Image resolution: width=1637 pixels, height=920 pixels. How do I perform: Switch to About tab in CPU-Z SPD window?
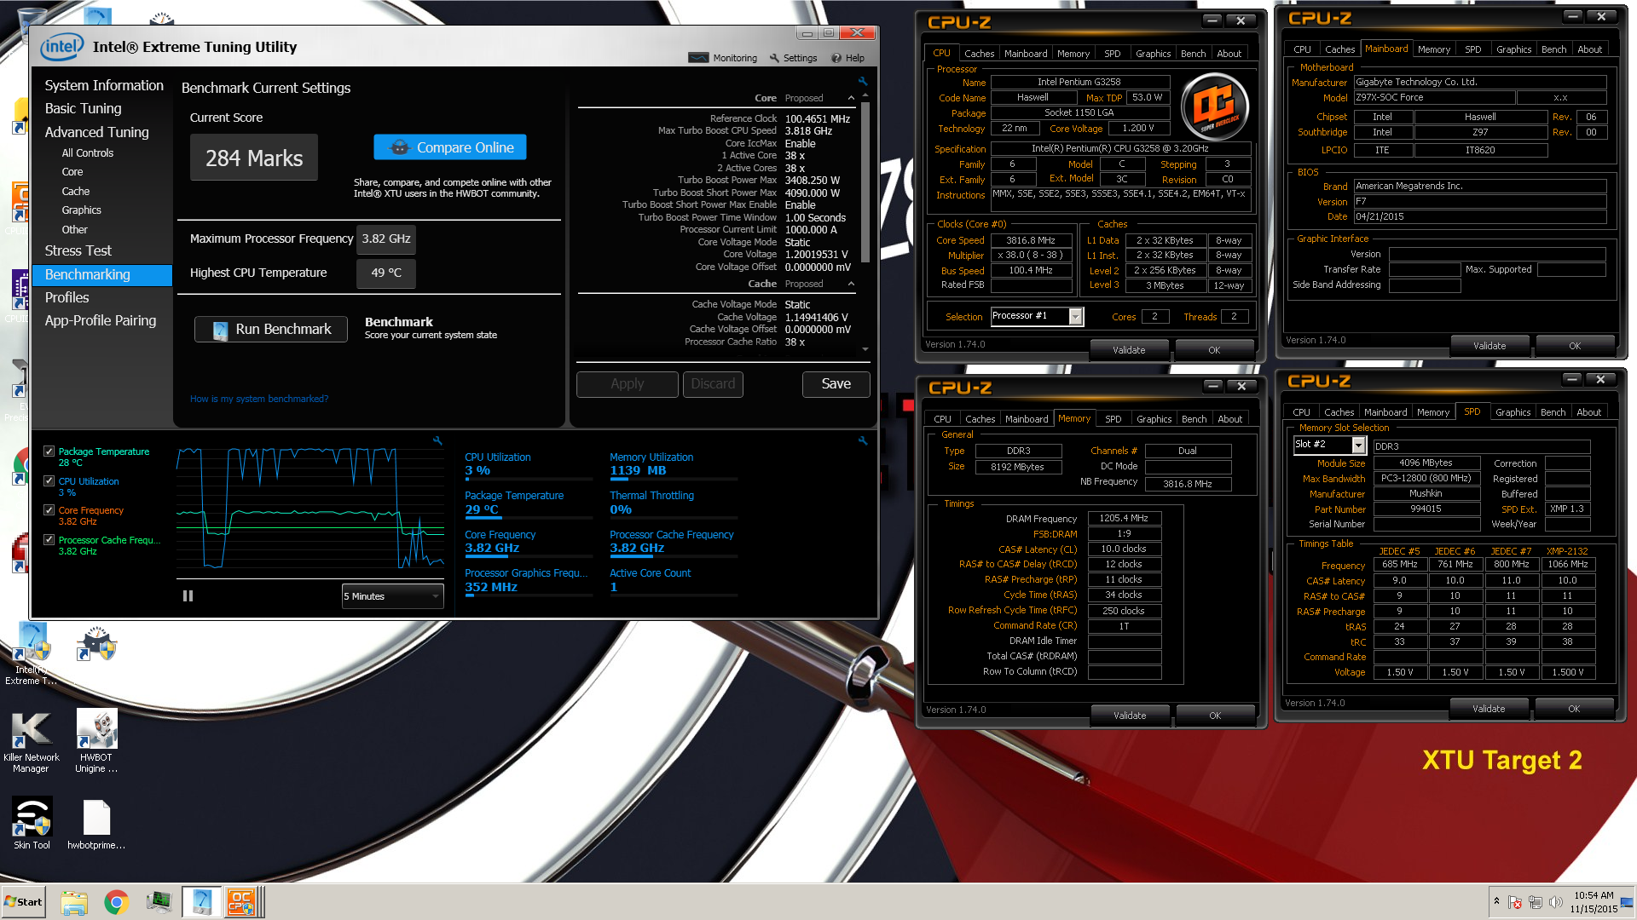1588,412
